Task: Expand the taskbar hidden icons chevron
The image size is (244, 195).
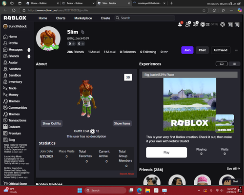Action: (199, 190)
